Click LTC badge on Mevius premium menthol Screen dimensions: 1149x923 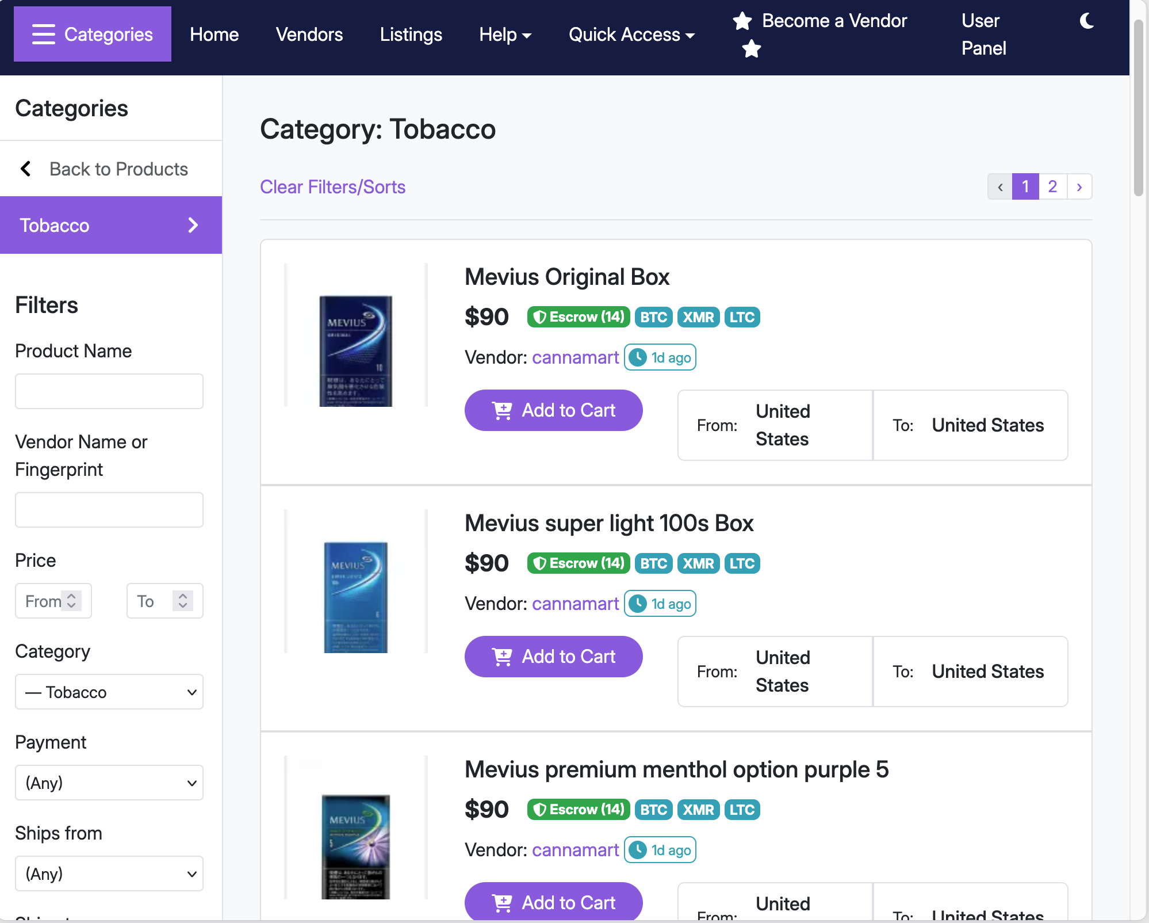click(x=742, y=810)
